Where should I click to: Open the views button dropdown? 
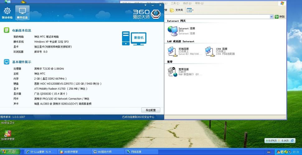pos(190,10)
